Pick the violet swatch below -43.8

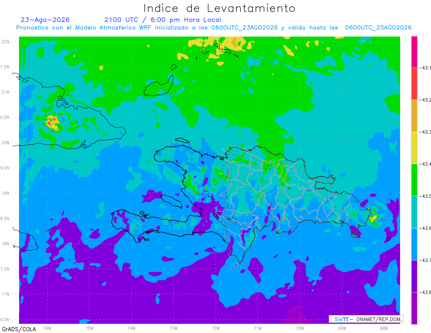point(414,308)
